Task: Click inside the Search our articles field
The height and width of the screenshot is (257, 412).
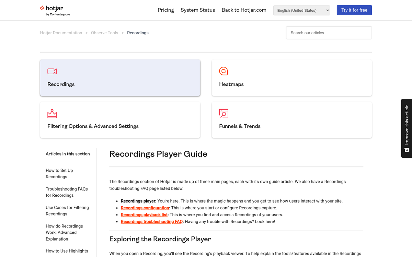Action: pyautogui.click(x=329, y=33)
